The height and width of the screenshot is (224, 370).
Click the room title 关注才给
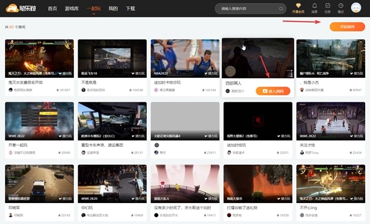307,145
